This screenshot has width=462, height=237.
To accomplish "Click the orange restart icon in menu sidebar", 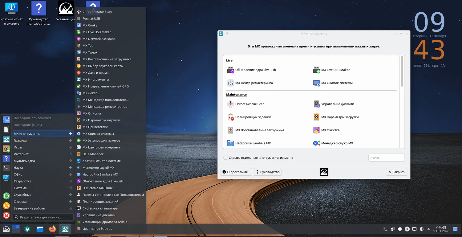I will tap(6, 206).
